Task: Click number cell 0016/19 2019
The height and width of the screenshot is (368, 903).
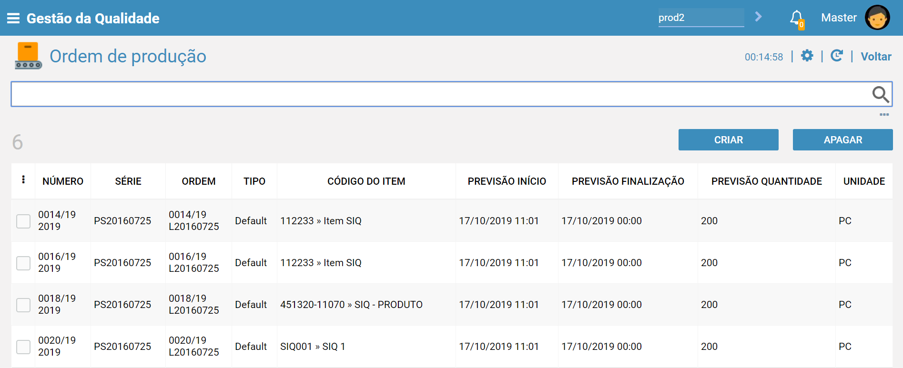Action: [57, 262]
